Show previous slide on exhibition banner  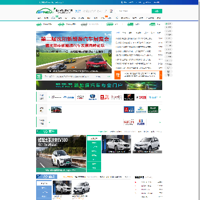(x=38, y=53)
